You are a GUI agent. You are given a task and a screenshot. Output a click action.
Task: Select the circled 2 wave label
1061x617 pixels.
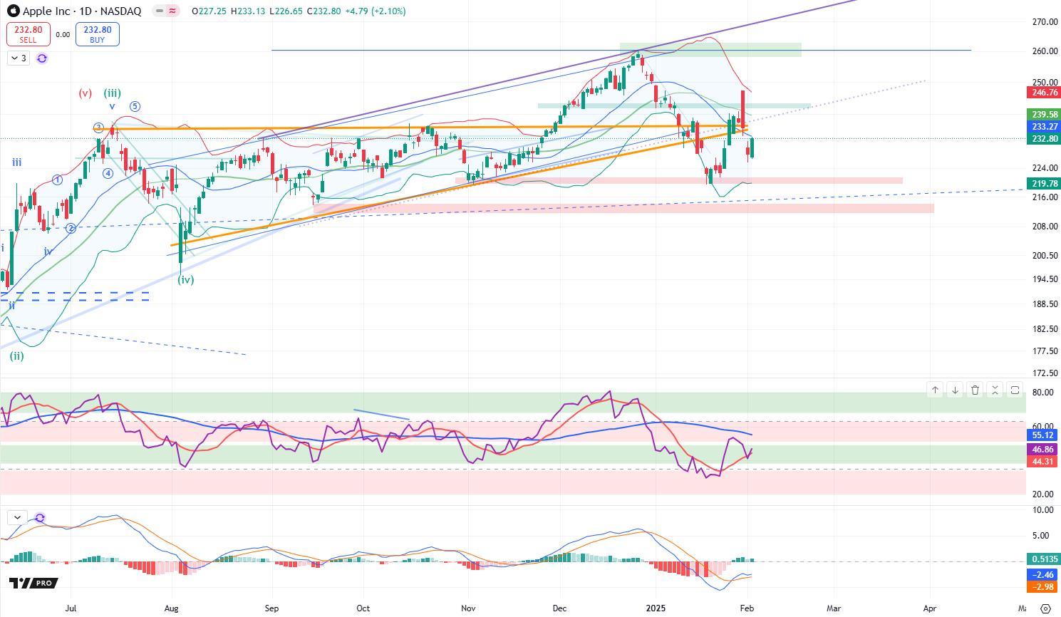coord(71,229)
